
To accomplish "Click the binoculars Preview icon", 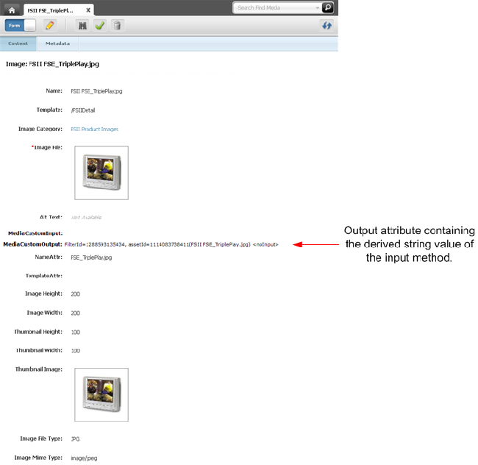I will click(82, 25).
